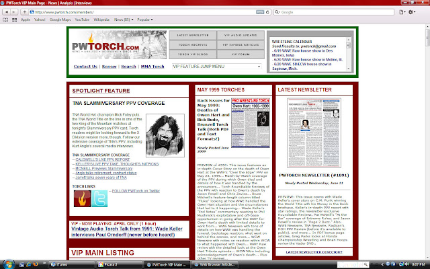The height and width of the screenshot is (269, 430).
Task: Open the Wikipedia bookmark
Action: [101, 20]
